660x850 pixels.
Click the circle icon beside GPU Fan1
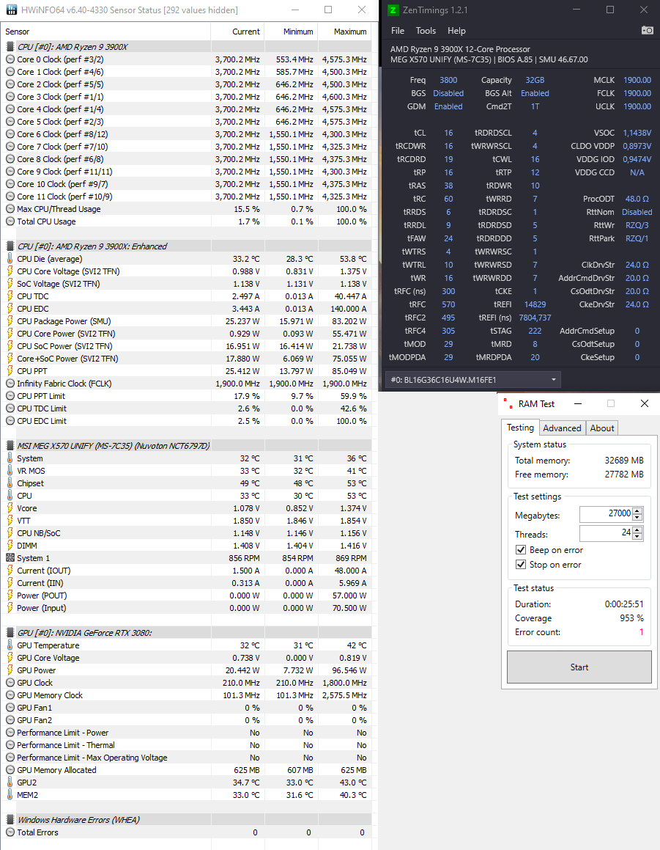(x=10, y=708)
